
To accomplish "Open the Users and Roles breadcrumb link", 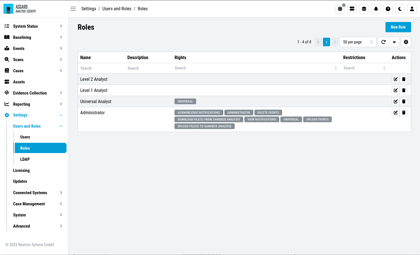I will 117,9.
